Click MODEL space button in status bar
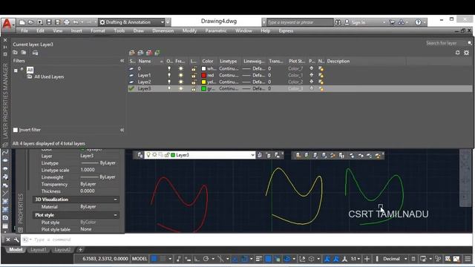 [x=140, y=259]
